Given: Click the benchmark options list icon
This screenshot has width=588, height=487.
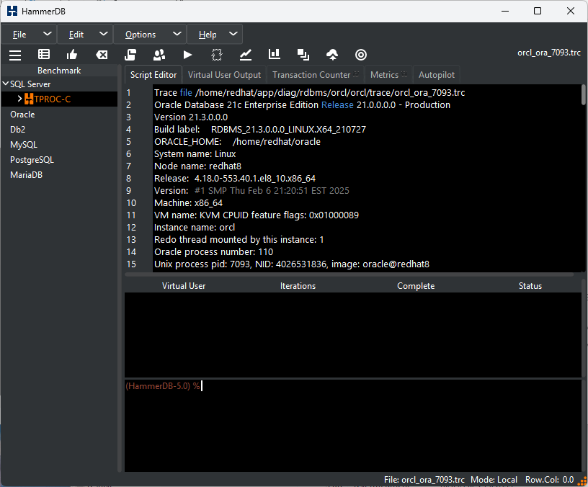Looking at the screenshot, I should pyautogui.click(x=44, y=54).
